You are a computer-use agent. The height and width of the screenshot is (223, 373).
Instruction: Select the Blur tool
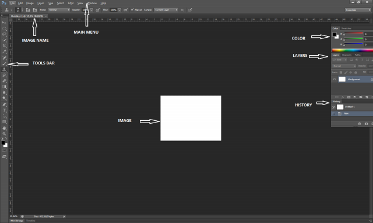click(x=4, y=92)
